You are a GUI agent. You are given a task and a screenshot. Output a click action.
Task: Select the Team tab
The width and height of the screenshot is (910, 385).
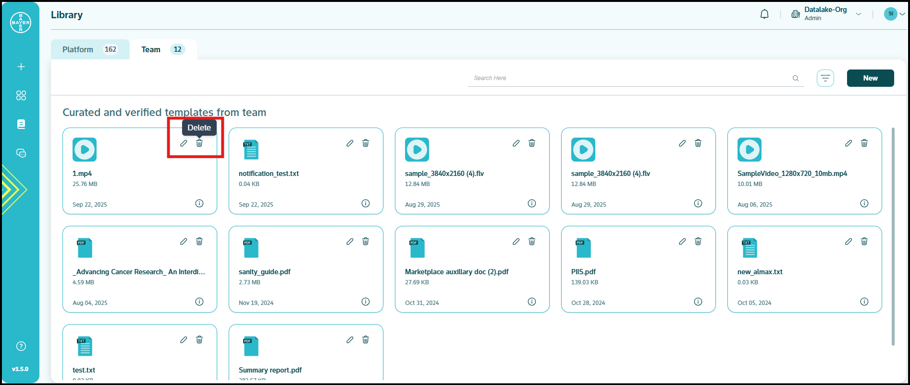[x=162, y=49]
